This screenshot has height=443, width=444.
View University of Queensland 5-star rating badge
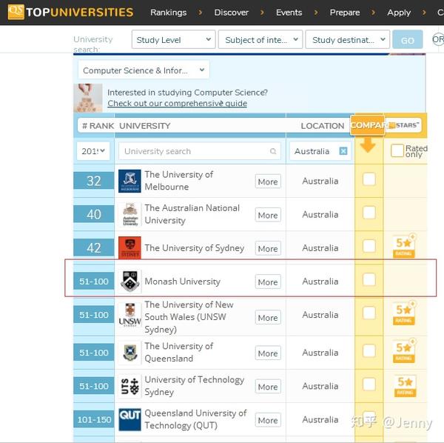point(404,350)
